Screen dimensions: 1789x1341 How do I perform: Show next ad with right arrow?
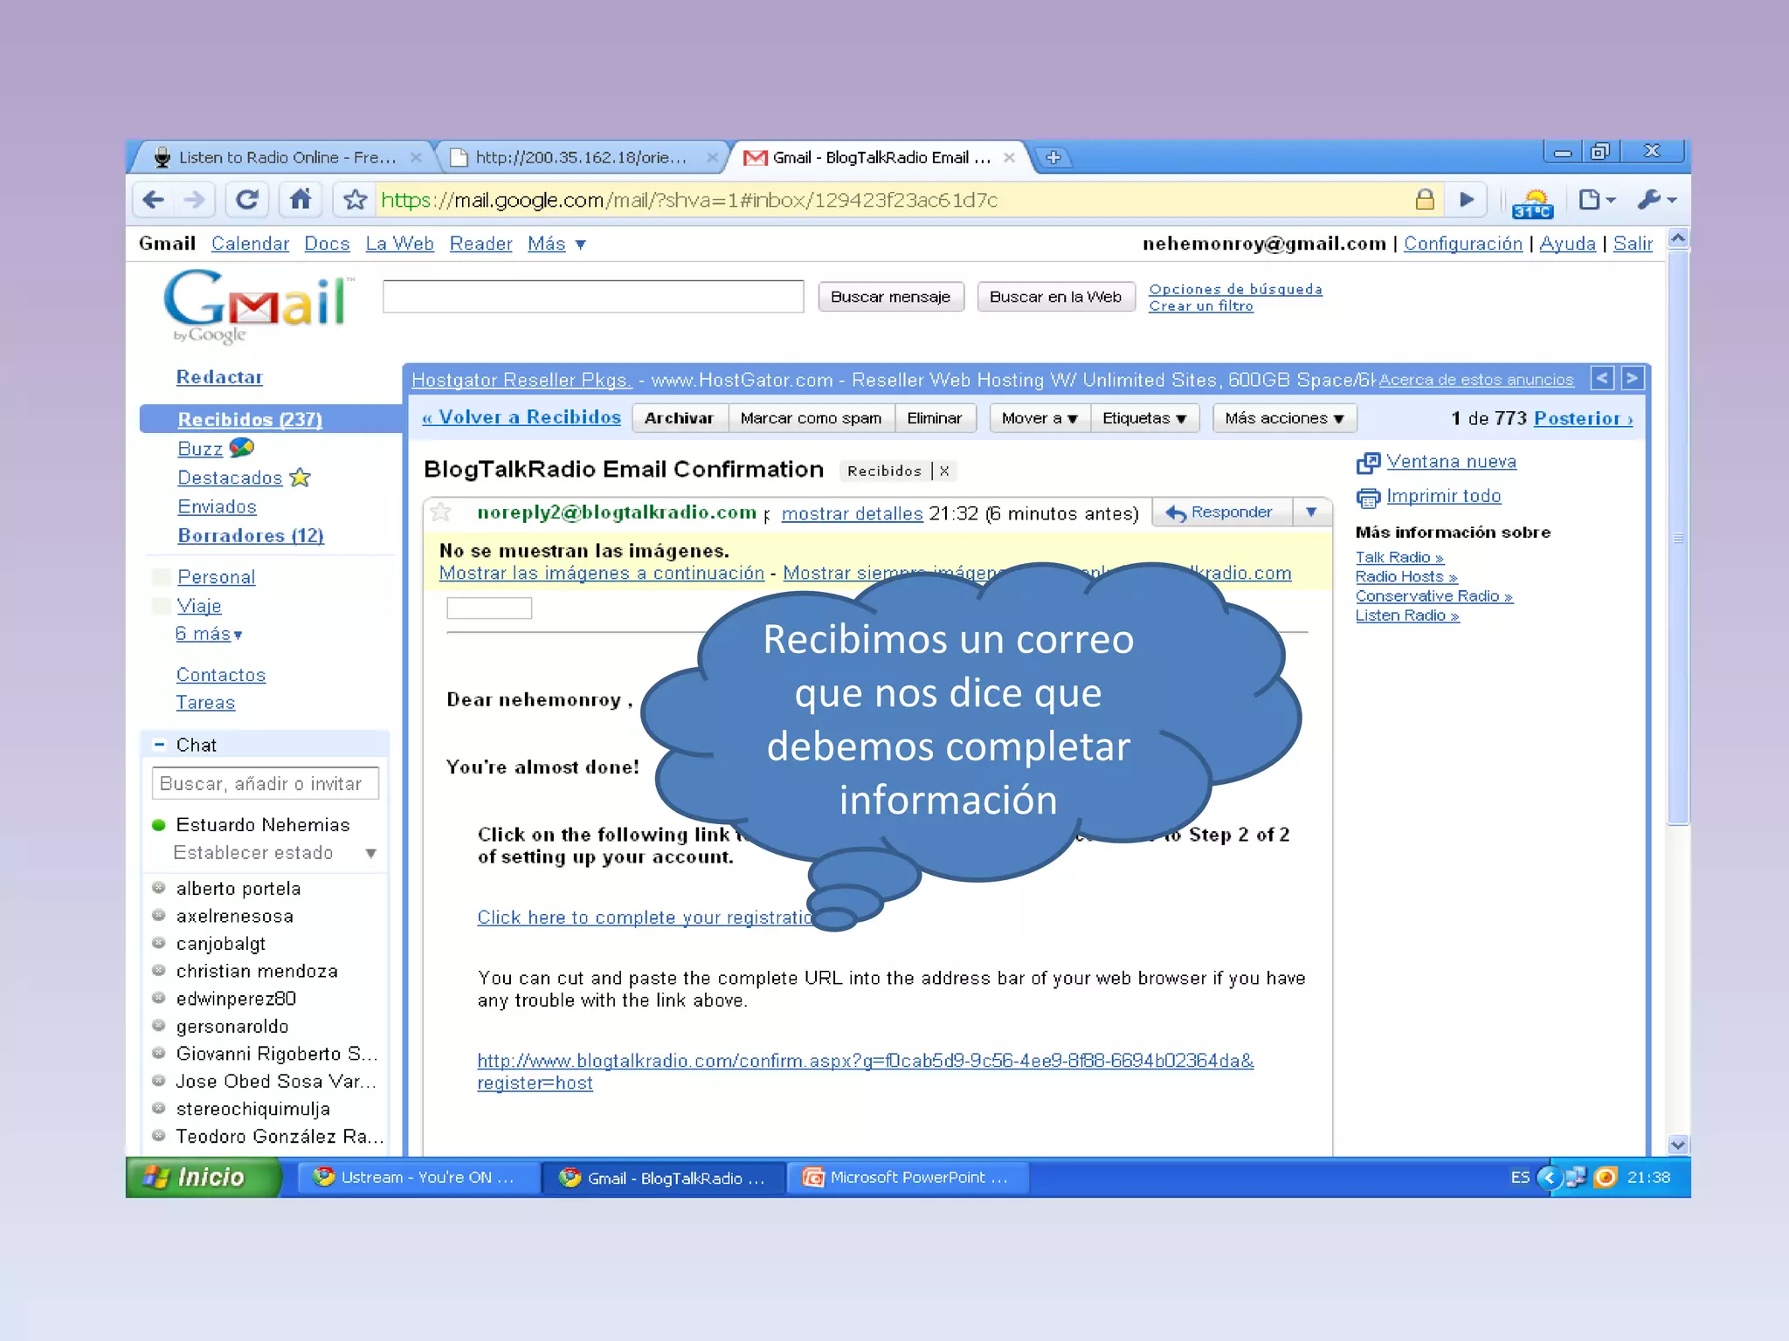tap(1632, 378)
